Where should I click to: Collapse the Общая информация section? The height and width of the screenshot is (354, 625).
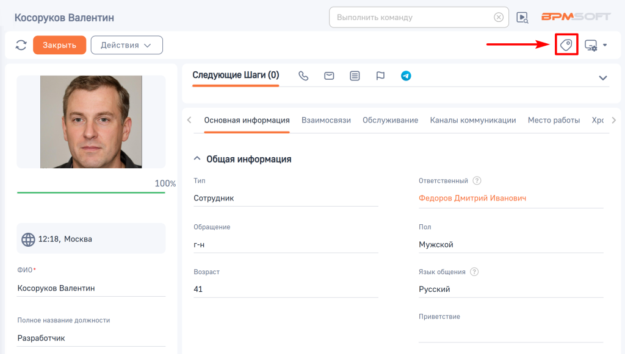click(x=197, y=159)
